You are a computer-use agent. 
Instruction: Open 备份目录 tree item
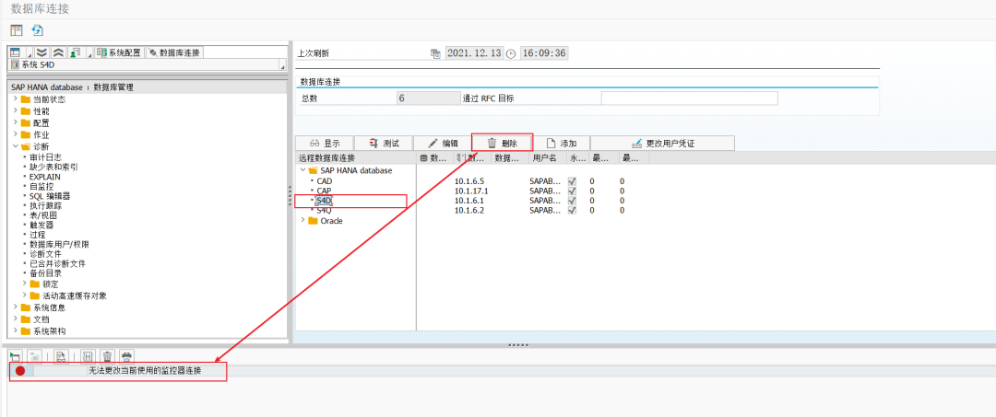point(45,273)
